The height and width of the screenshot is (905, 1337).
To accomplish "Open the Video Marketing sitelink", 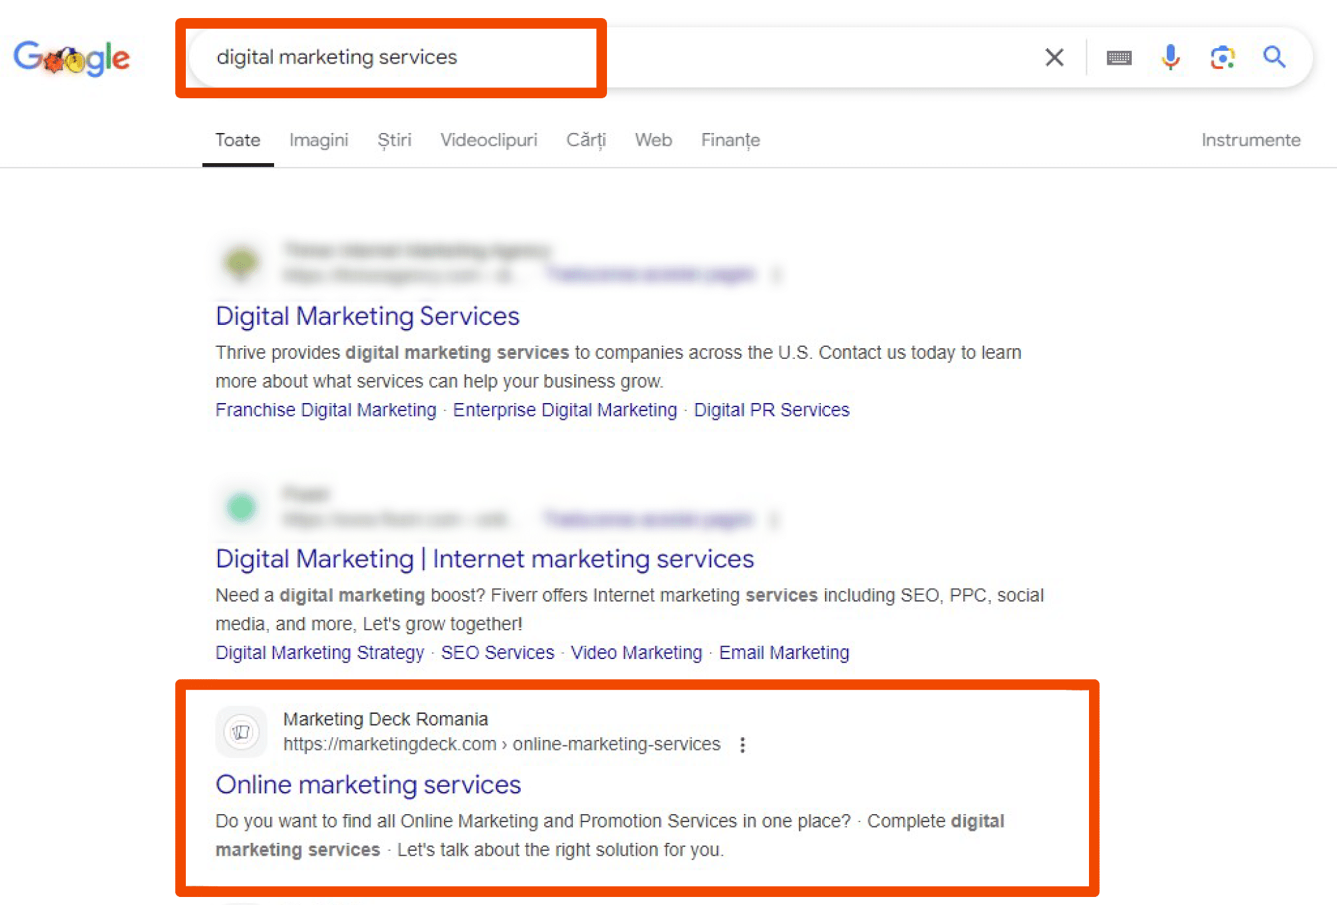I will (636, 652).
